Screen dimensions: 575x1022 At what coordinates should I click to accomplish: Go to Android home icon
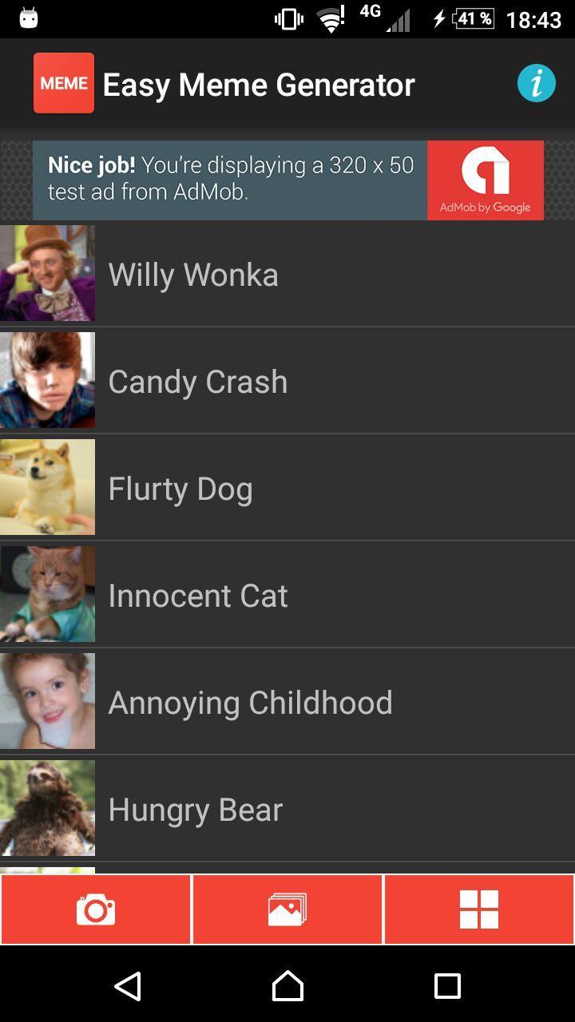(x=287, y=986)
